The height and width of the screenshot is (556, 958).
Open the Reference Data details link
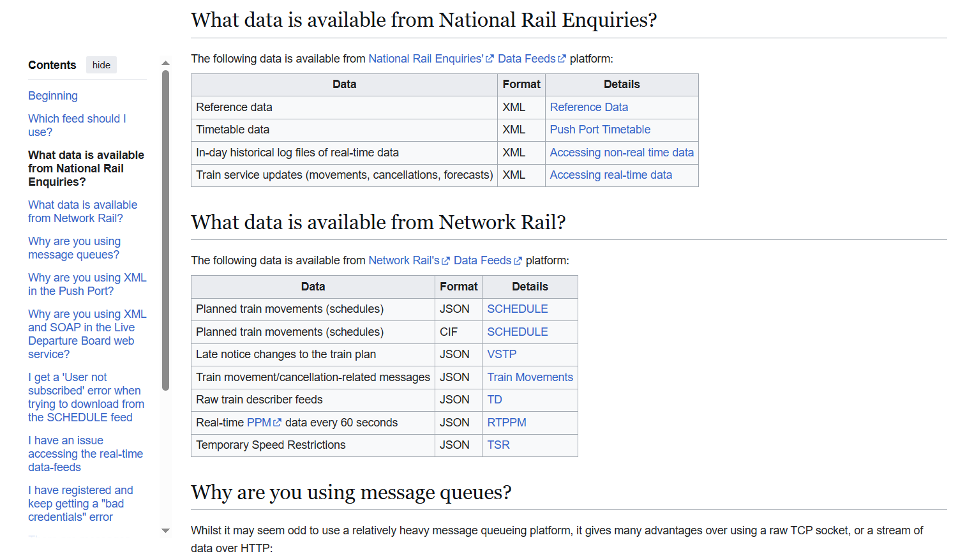tap(588, 107)
